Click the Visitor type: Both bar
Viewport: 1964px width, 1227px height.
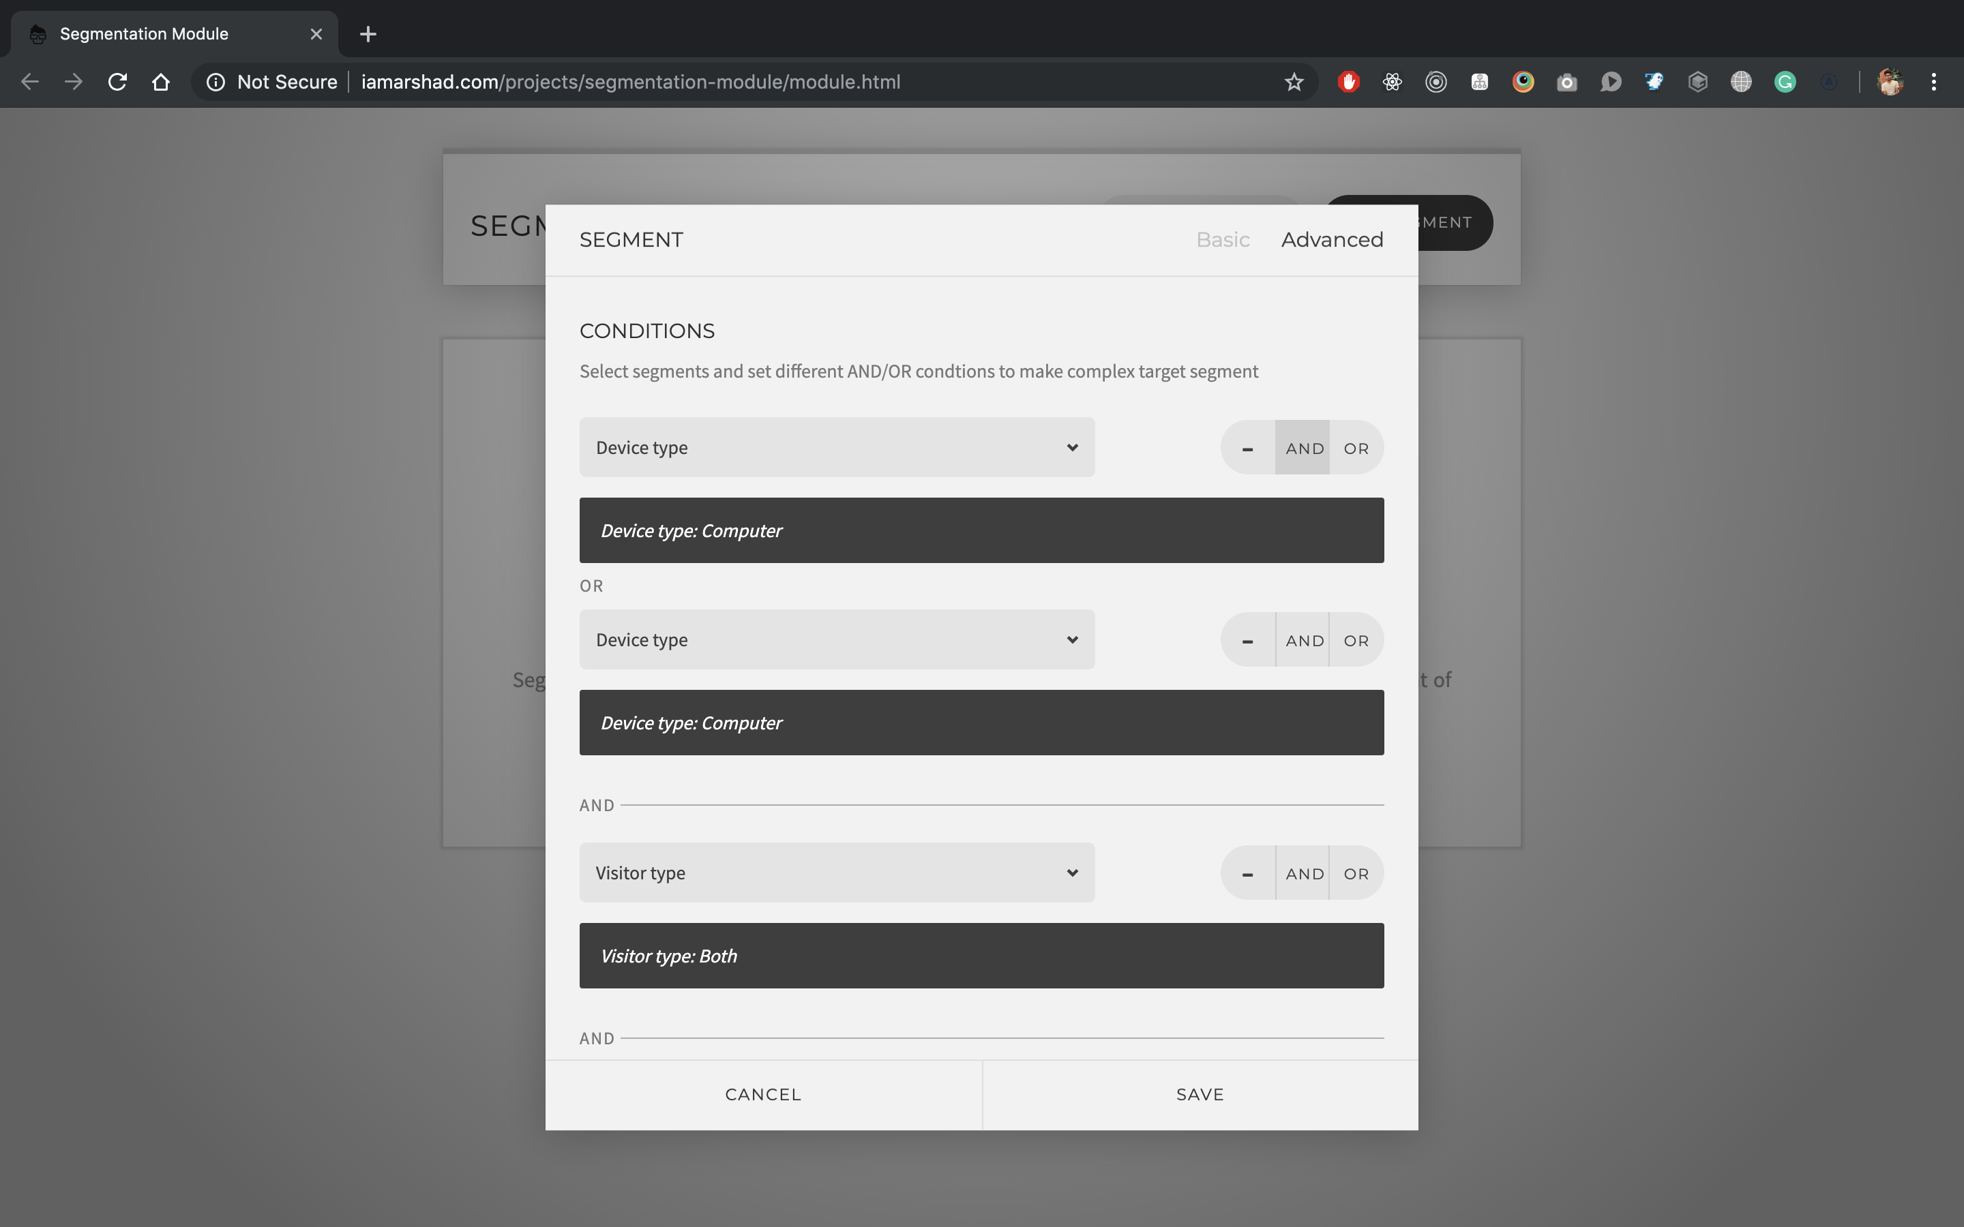point(981,956)
